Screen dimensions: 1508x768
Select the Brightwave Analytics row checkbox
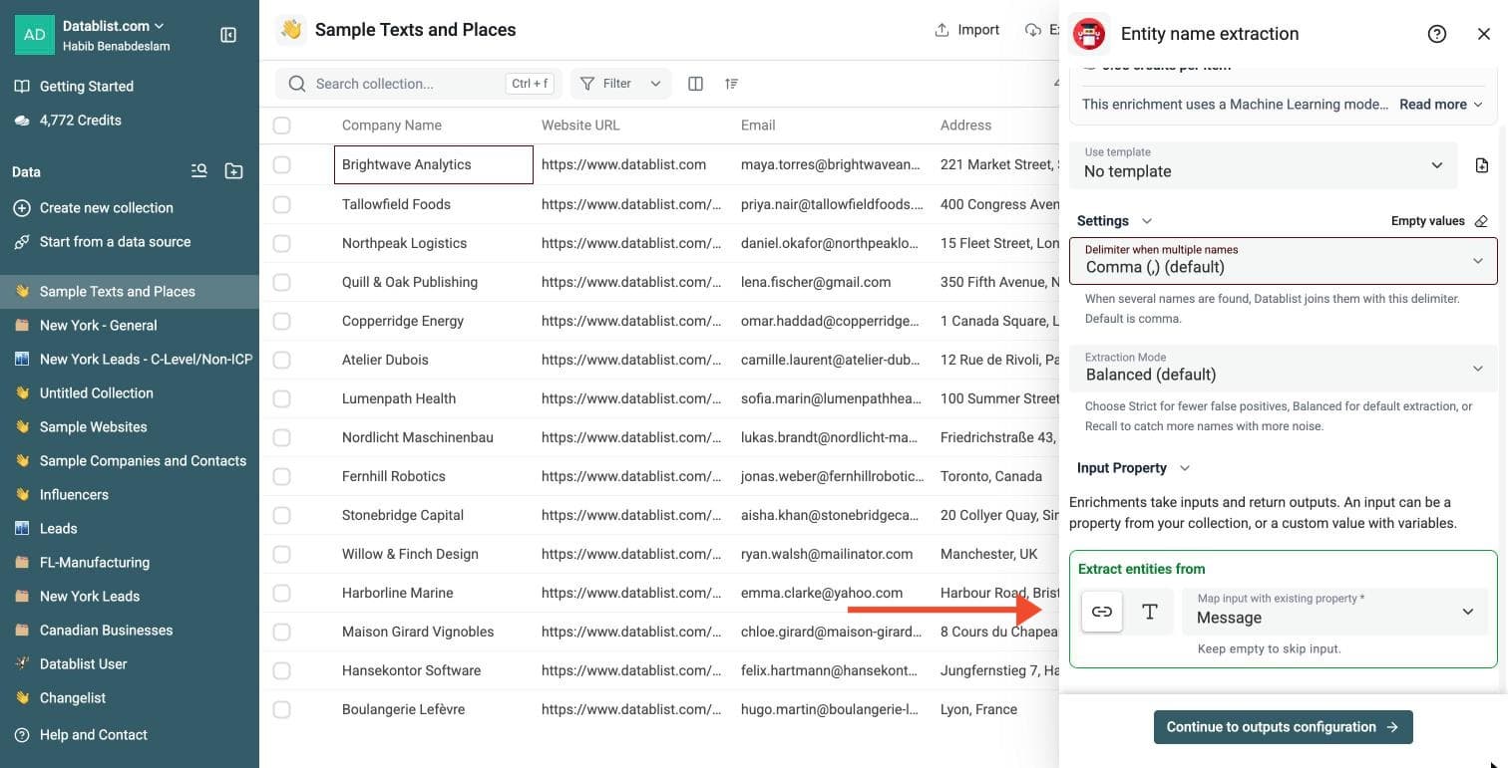tap(282, 164)
